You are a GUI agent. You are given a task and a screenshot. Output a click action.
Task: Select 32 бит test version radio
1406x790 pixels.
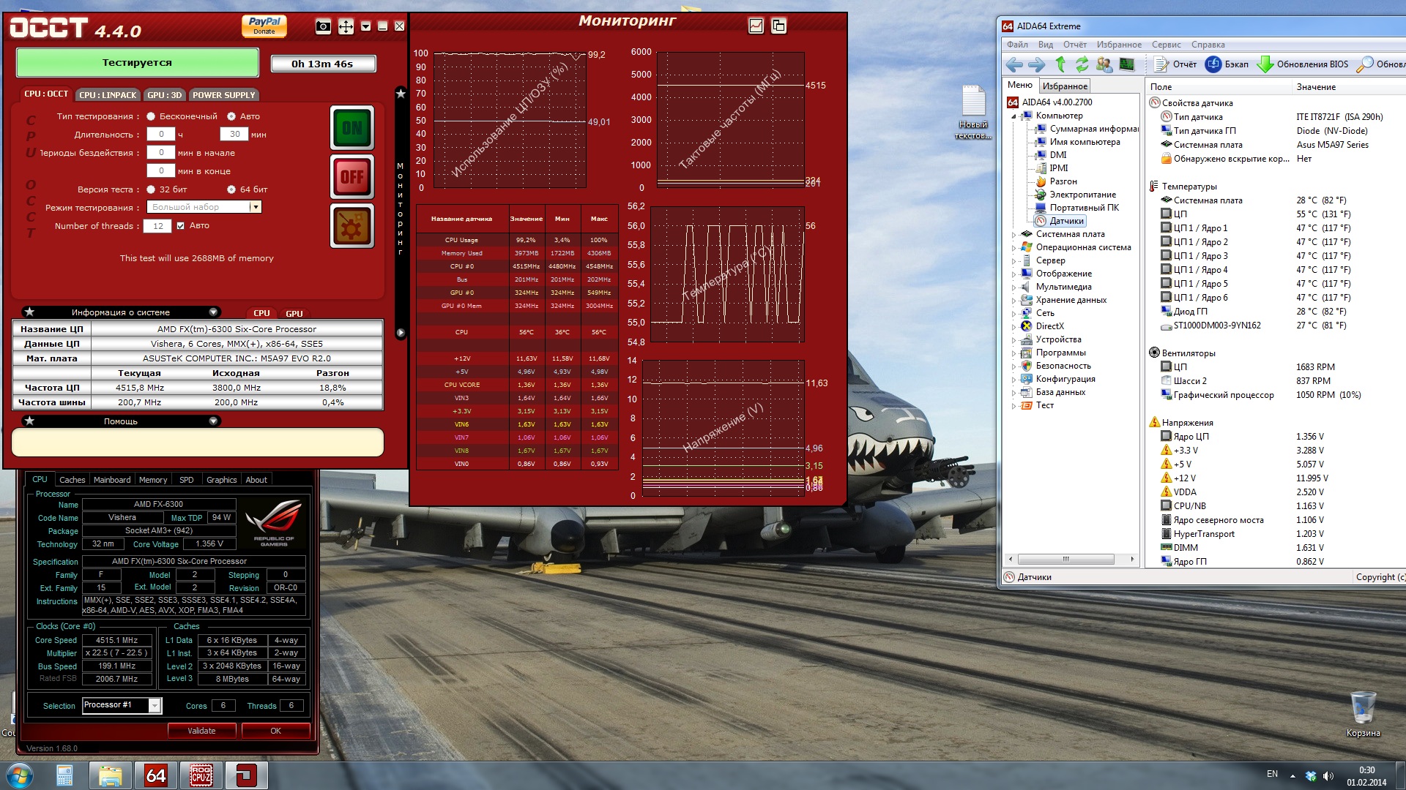(151, 189)
